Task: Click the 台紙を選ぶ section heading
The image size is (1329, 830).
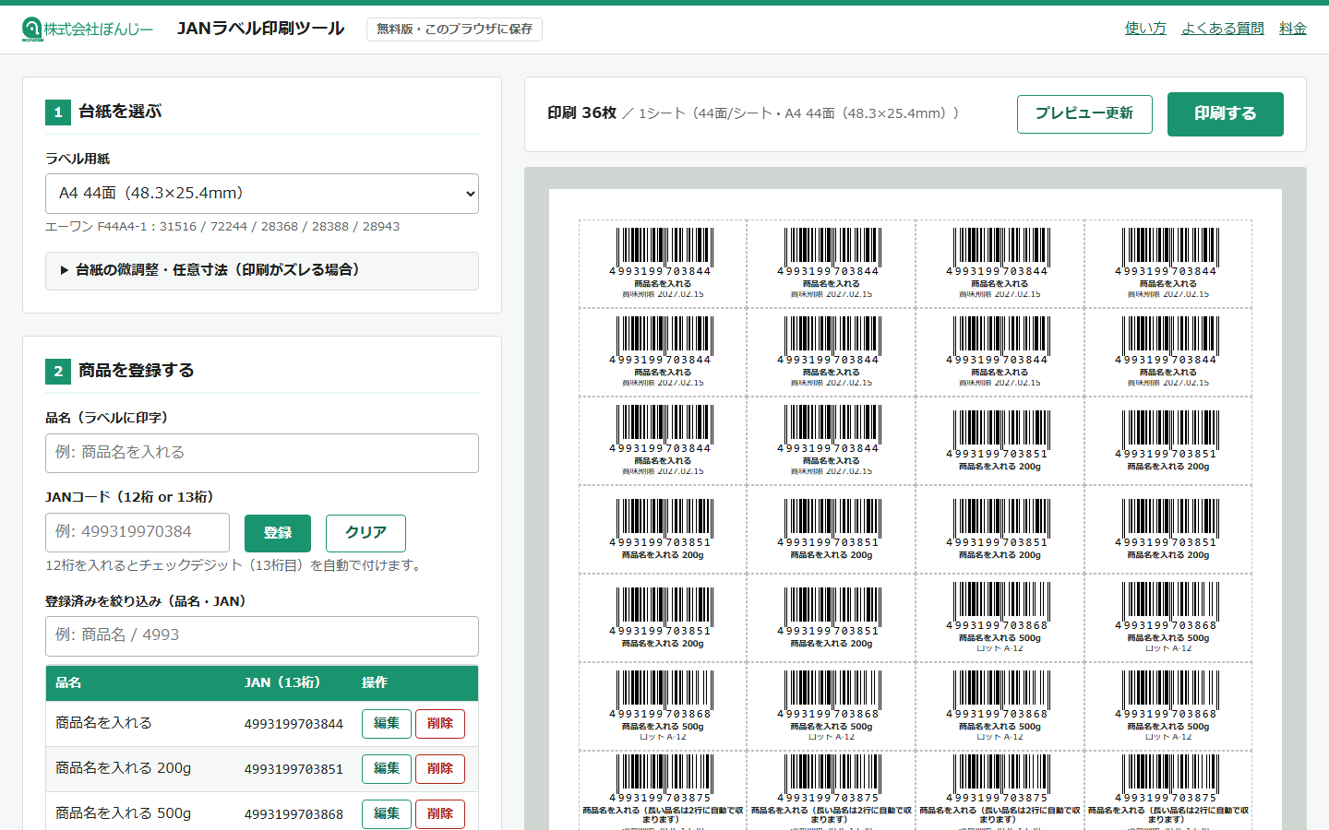Action: (x=120, y=112)
